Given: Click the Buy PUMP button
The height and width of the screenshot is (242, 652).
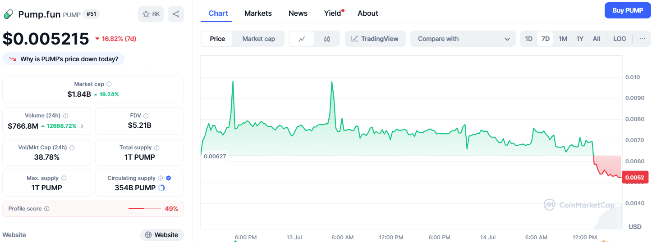Looking at the screenshot, I should coord(628,10).
